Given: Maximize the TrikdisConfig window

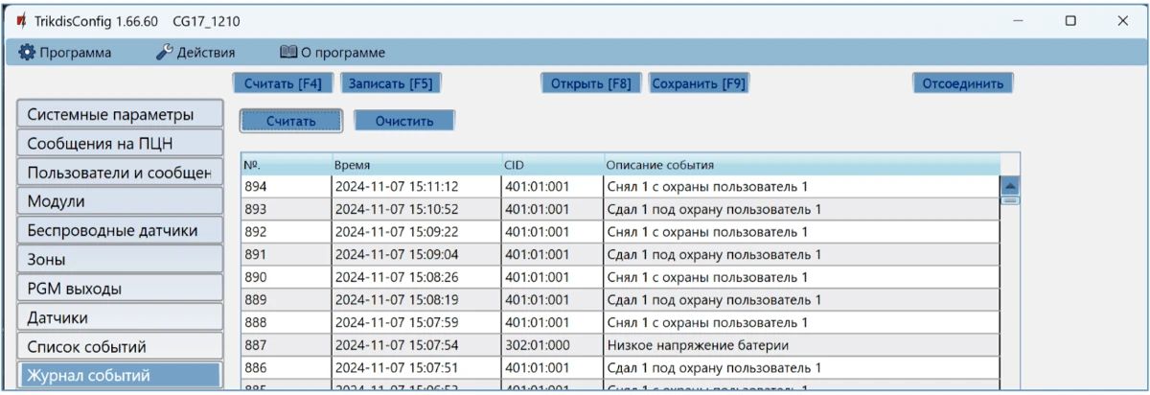Looking at the screenshot, I should click(1070, 20).
